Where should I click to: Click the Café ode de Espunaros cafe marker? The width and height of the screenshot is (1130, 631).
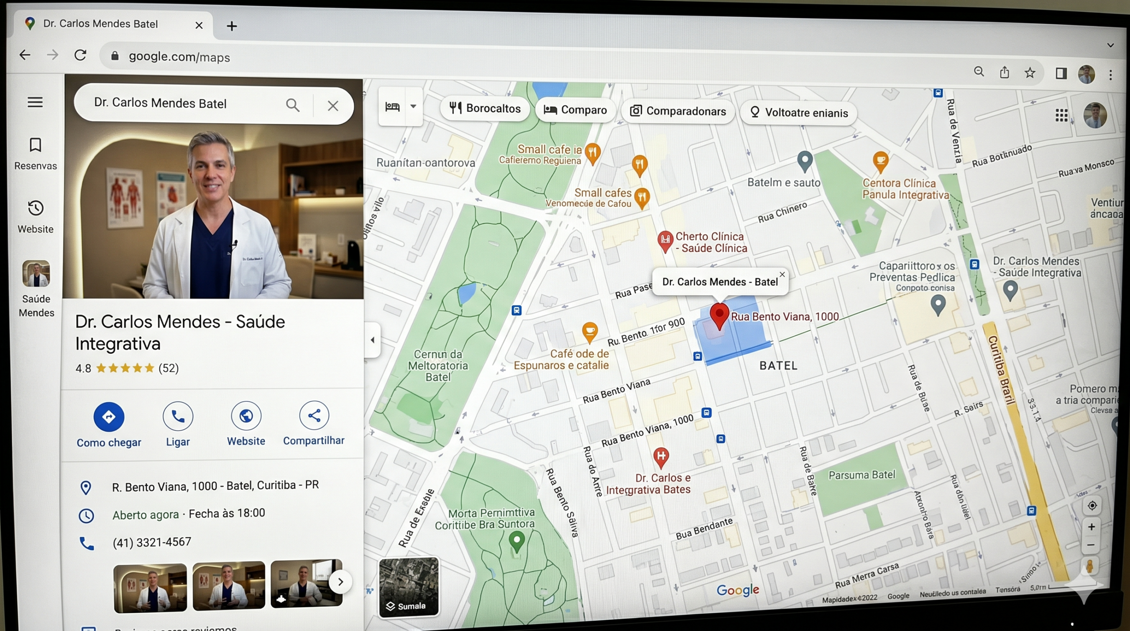pos(590,333)
